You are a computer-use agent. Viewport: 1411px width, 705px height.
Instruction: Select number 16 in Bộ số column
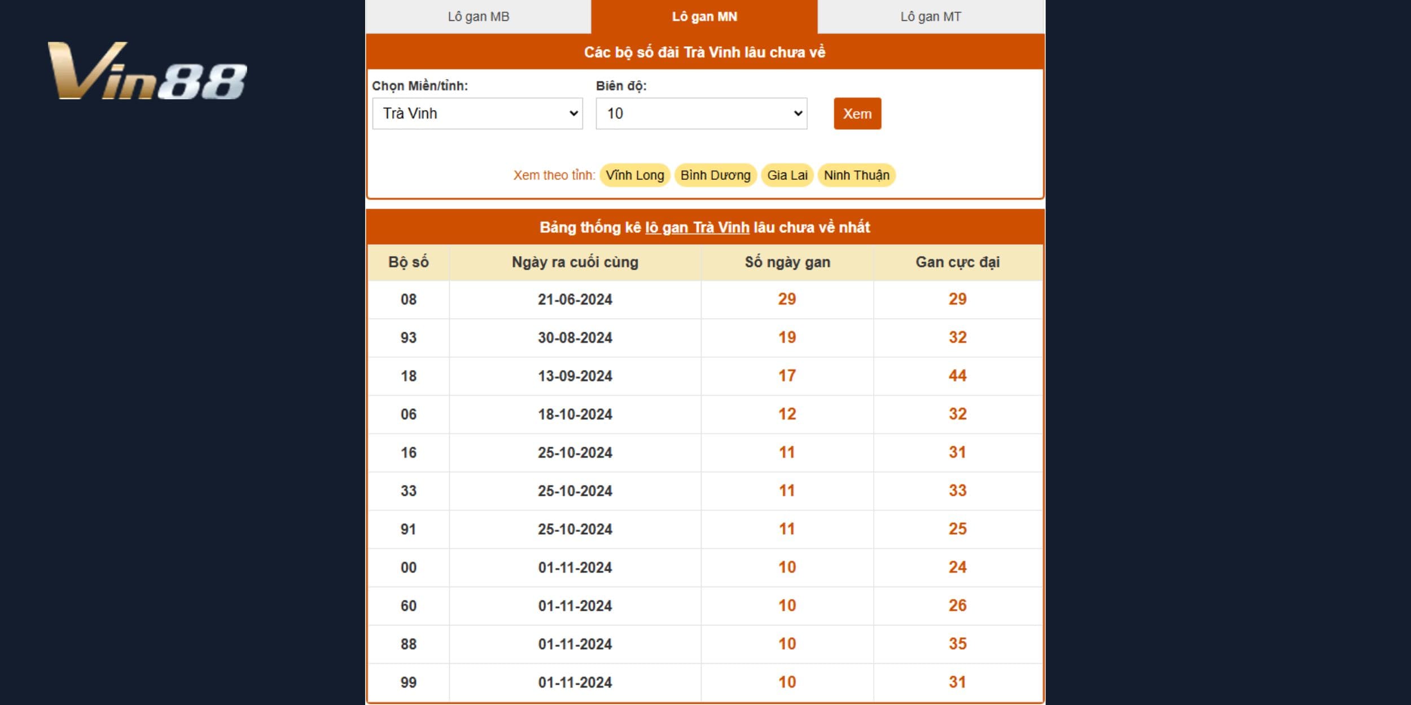[409, 453]
